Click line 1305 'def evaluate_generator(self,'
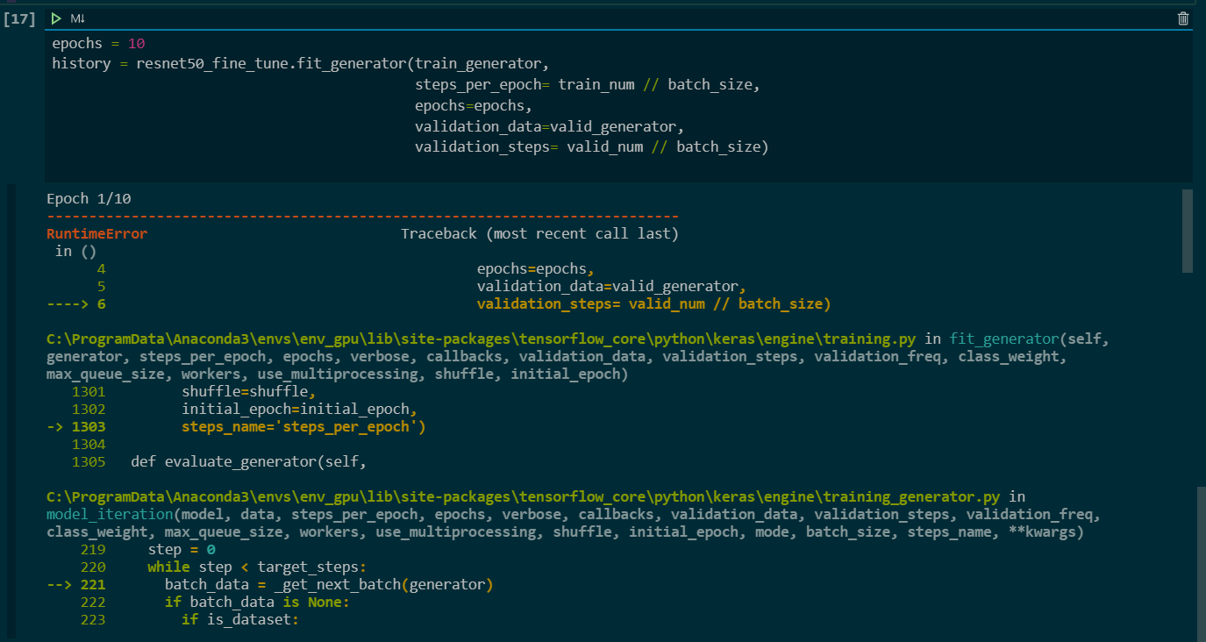This screenshot has width=1206, height=642. coord(247,461)
